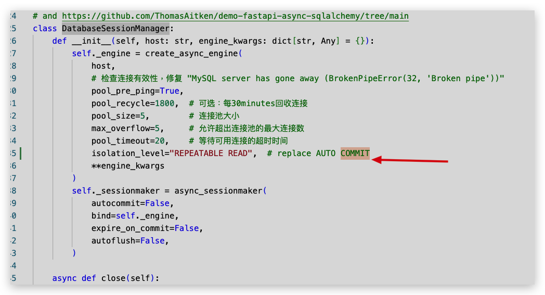Click the pool_size=5 argument
The width and height of the screenshot is (545, 295).
(x=120, y=116)
